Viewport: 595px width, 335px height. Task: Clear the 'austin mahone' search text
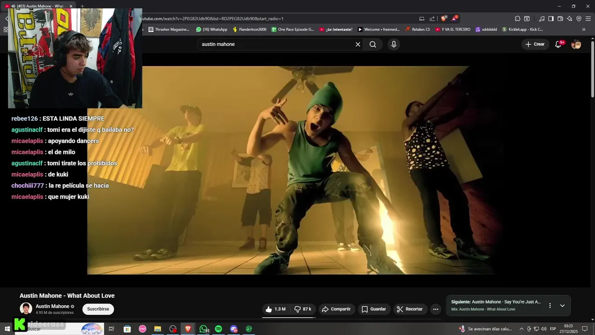(x=358, y=44)
